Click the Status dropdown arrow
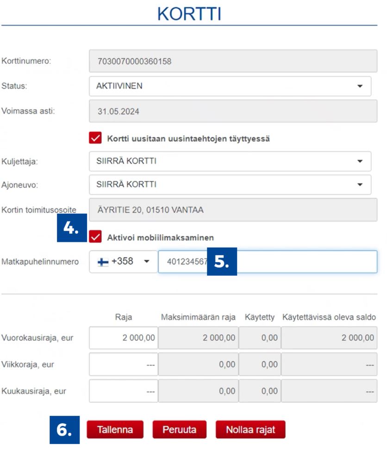 (360, 86)
